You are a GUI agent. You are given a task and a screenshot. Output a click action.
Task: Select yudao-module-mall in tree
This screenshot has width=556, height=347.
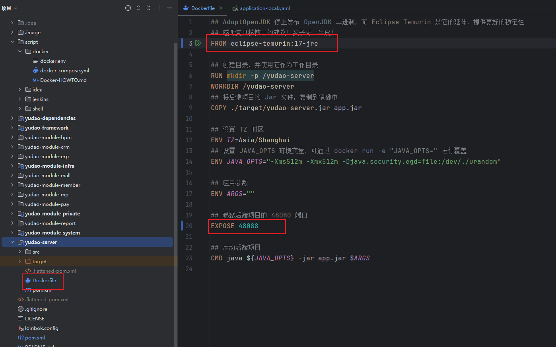tap(47, 175)
